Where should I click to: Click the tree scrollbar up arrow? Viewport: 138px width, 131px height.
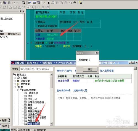tap(51, 75)
